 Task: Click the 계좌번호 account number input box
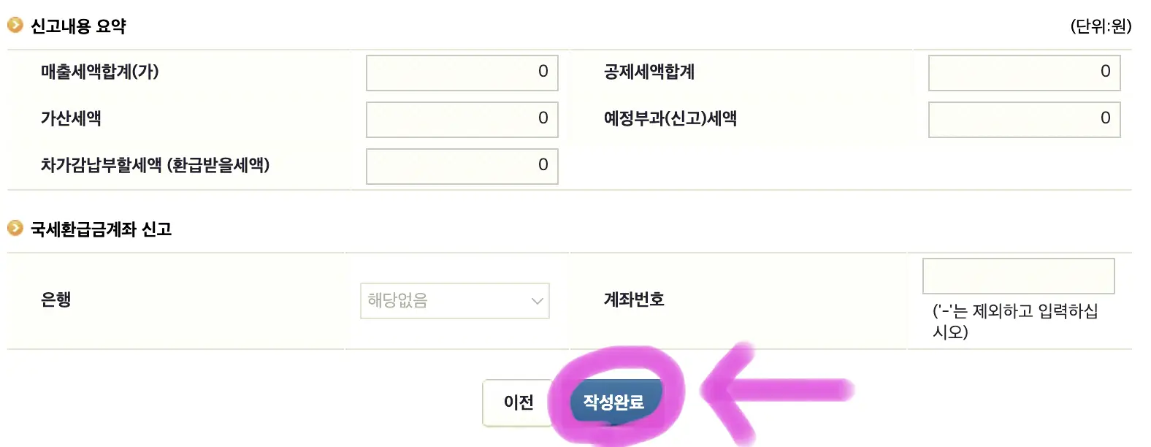(1018, 276)
